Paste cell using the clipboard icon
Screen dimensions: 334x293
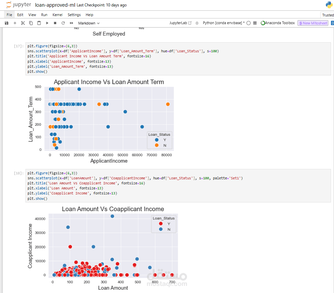point(39,23)
